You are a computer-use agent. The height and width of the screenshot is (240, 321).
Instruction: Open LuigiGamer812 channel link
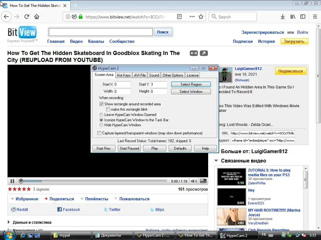[248, 69]
